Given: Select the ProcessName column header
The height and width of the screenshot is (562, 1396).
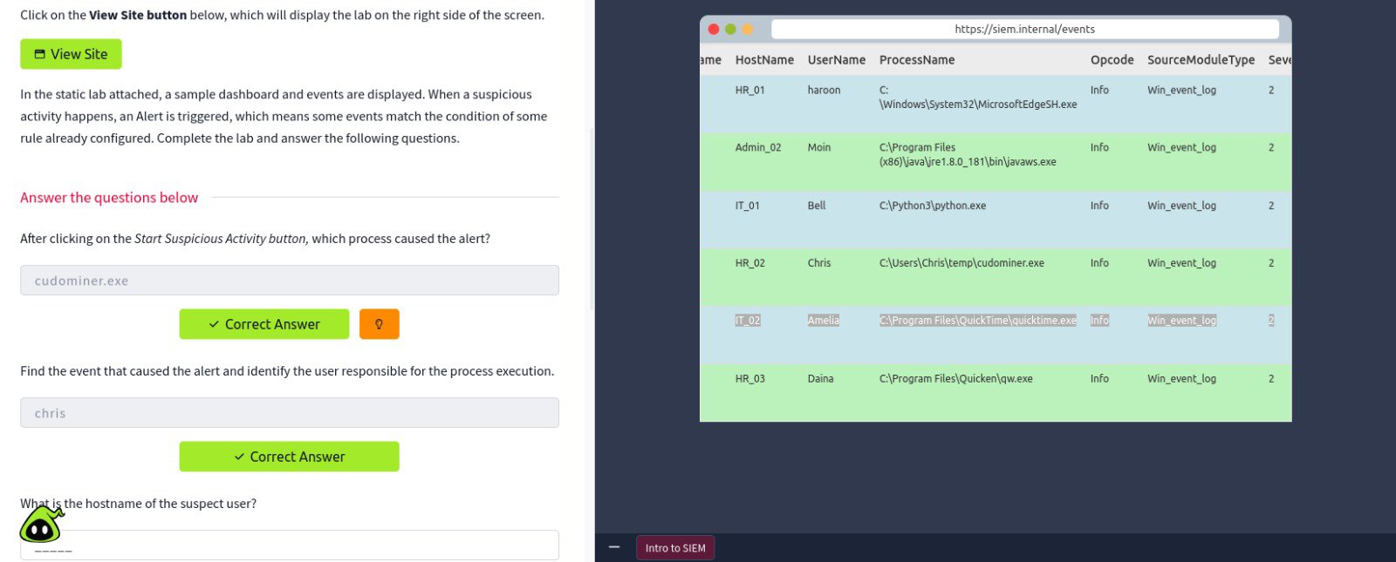Looking at the screenshot, I should click(916, 60).
